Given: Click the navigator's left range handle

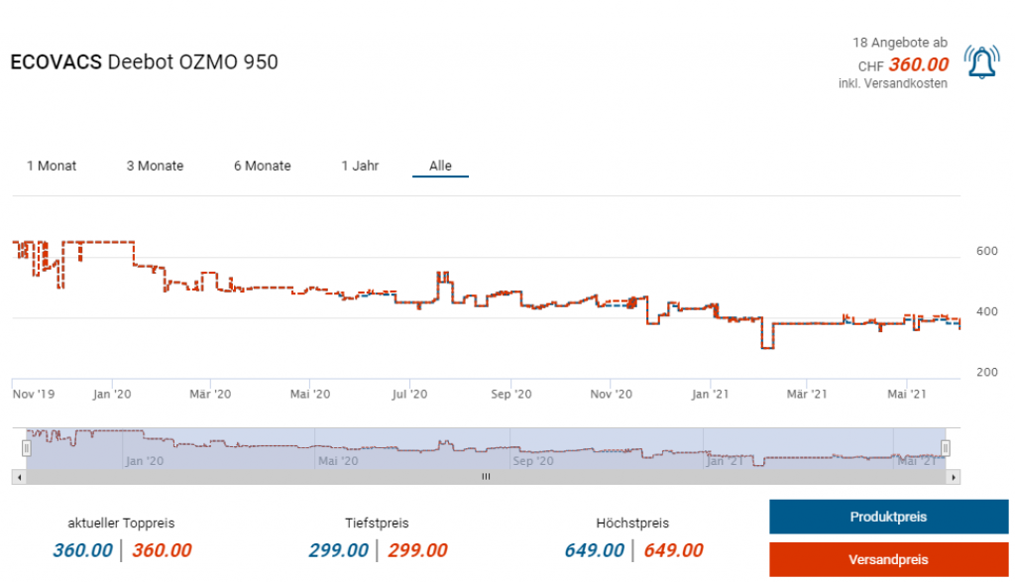Looking at the screenshot, I should (27, 448).
